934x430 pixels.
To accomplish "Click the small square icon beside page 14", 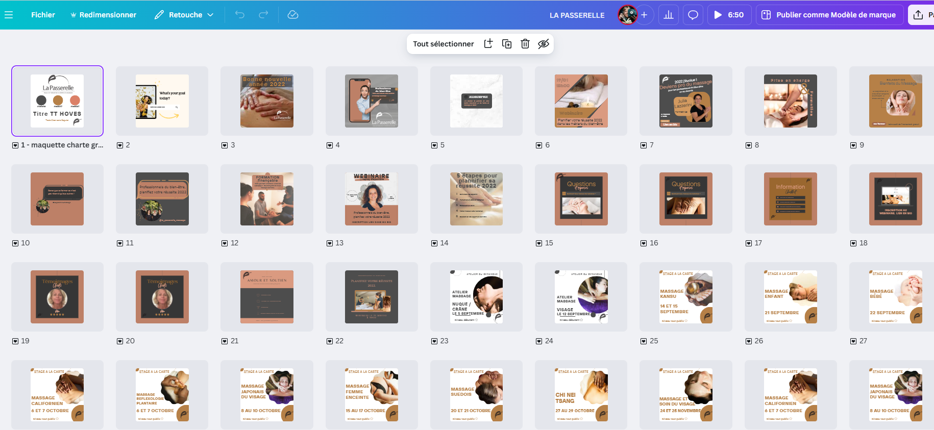I will coord(434,243).
